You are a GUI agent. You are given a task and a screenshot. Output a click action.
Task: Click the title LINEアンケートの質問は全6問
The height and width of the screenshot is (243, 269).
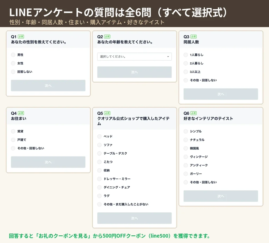coord(80,13)
